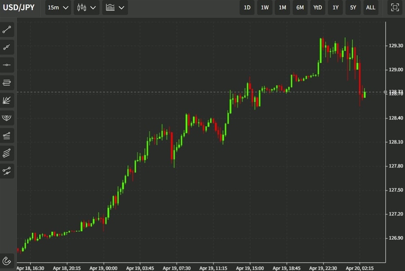The image size is (405, 271).
Task: Set range to 1M
Action: (x=282, y=8)
